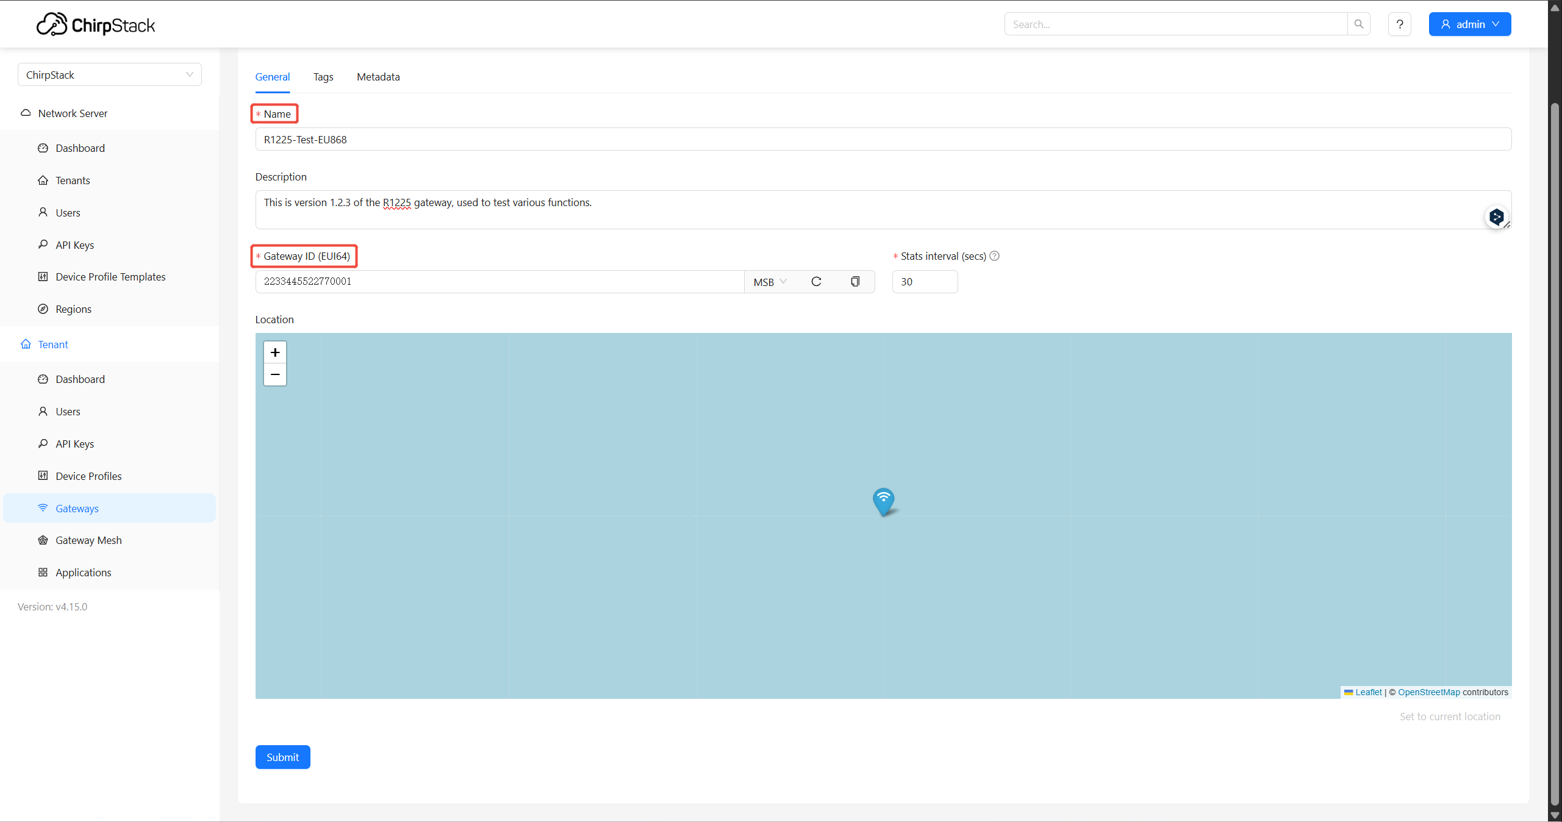The width and height of the screenshot is (1562, 822).
Task: Click the hexagon extension icon in Description
Action: tap(1497, 216)
